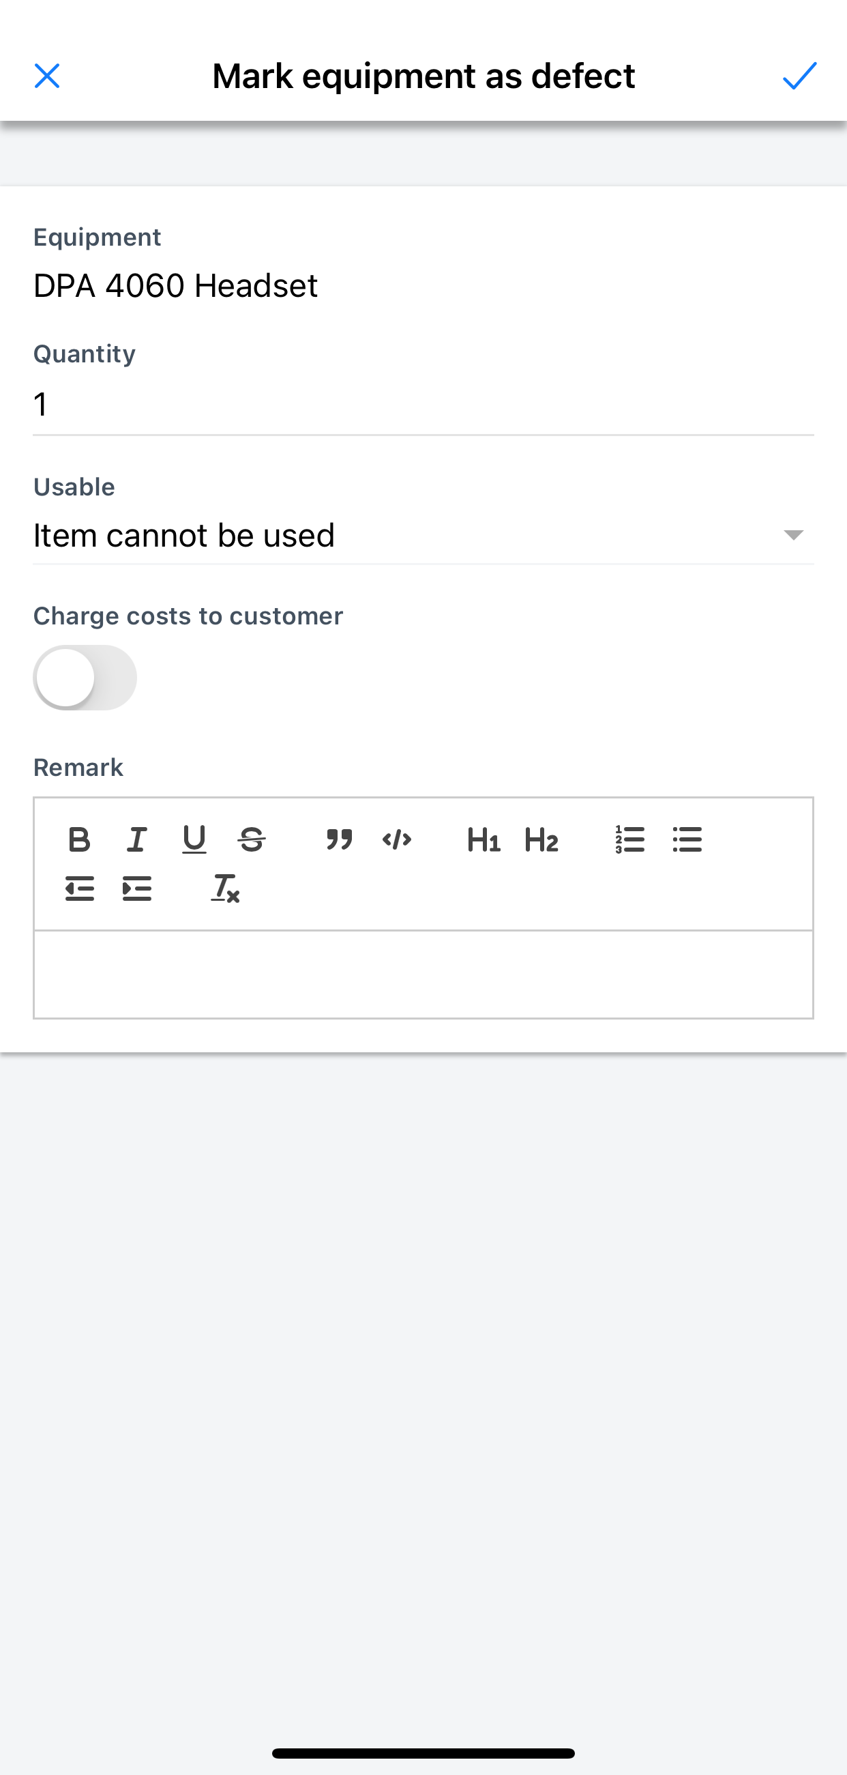Toggle italic formatting in Remark toolbar

pyautogui.click(x=136, y=839)
